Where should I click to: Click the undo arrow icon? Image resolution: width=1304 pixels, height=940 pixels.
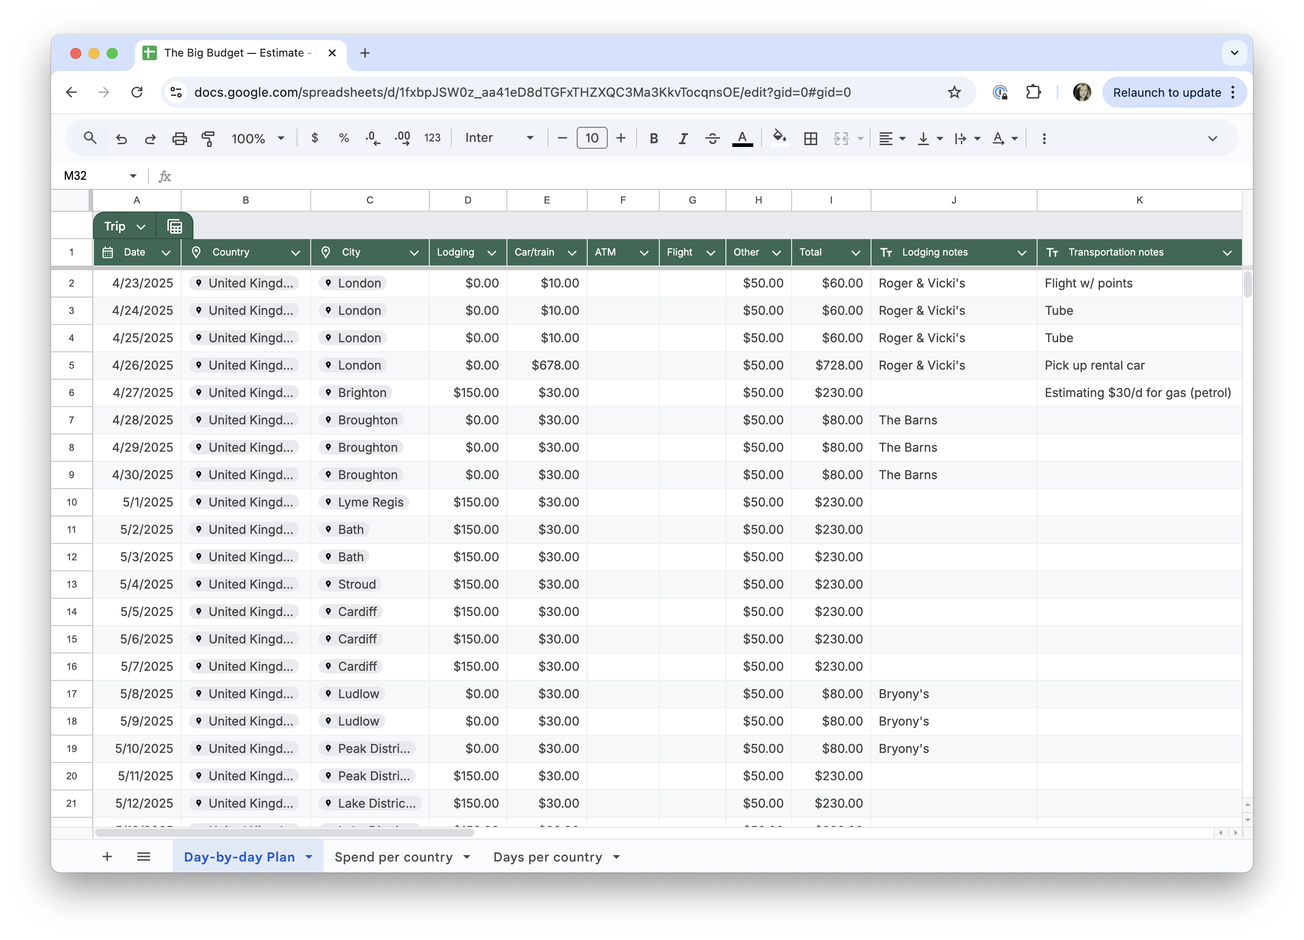point(121,139)
